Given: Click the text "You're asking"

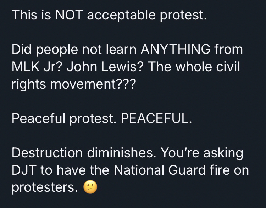Looking at the screenshot, I should [x=202, y=153].
